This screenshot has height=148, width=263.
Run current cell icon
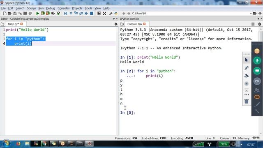[43, 14]
